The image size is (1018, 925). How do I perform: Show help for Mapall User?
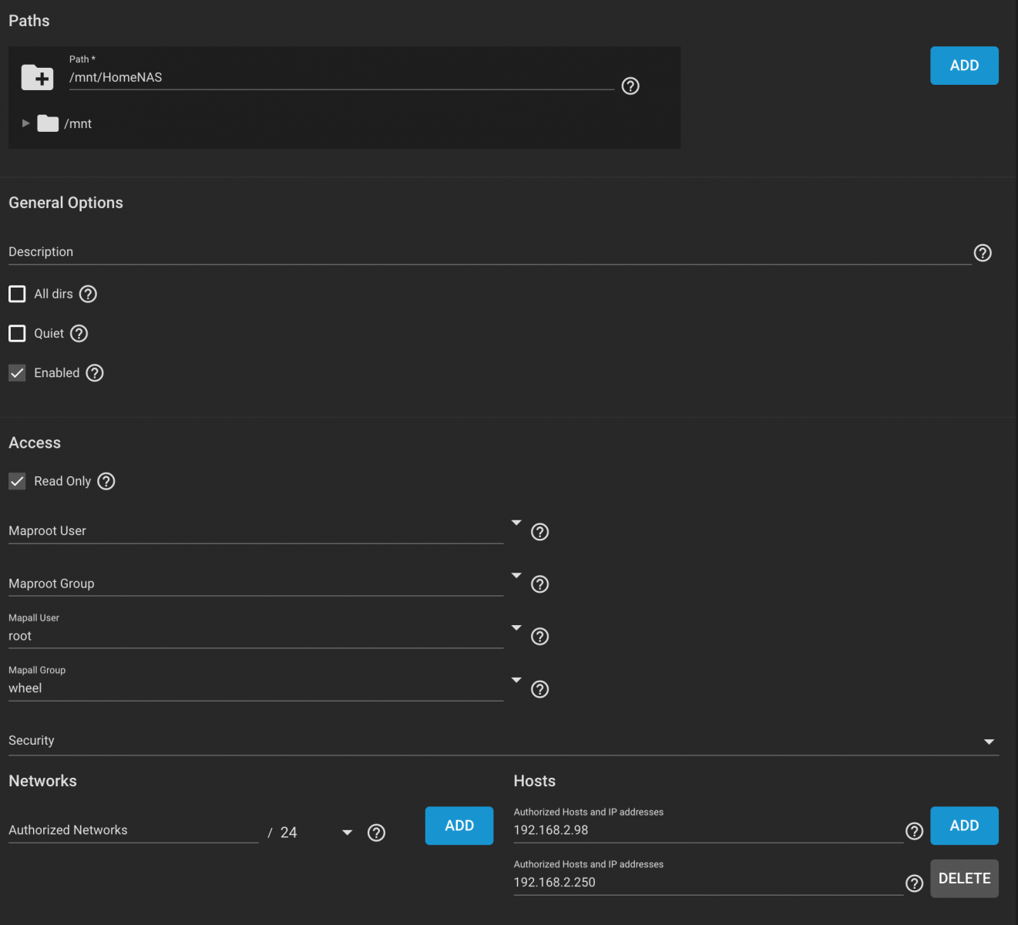pos(540,637)
